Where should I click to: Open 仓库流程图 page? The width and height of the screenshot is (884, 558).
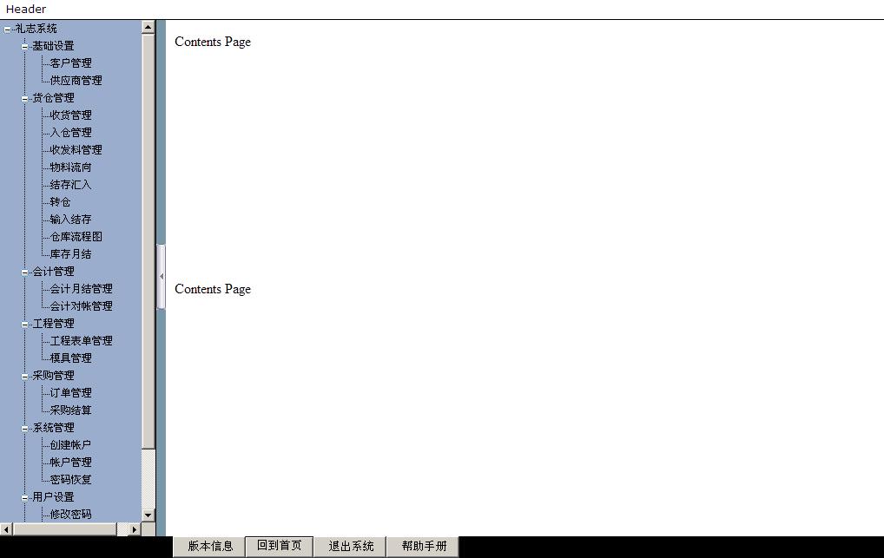(x=76, y=237)
